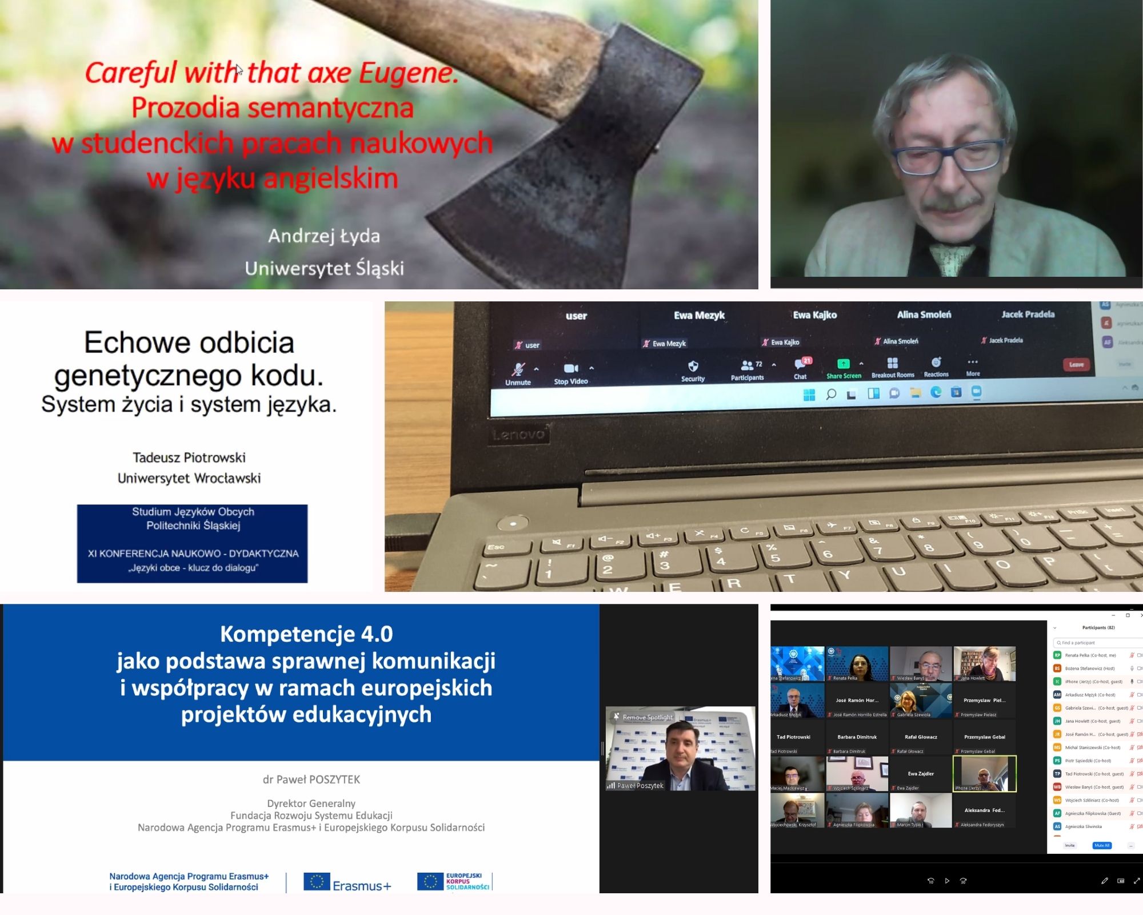The image size is (1143, 915).
Task: Select highlighted iPhone (Jerzy) video tile
Action: pyautogui.click(x=985, y=774)
